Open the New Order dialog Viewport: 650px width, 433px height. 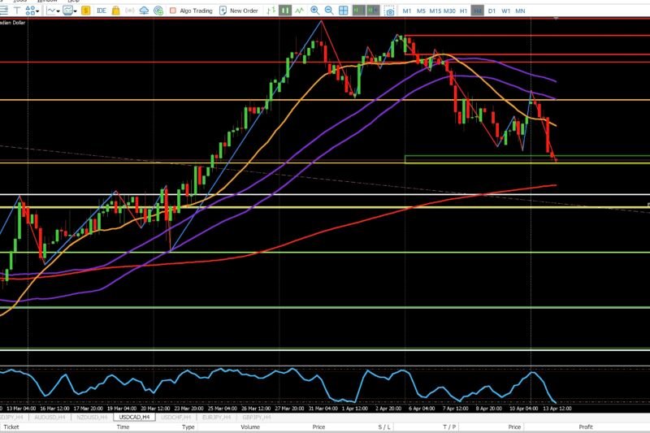coord(239,11)
